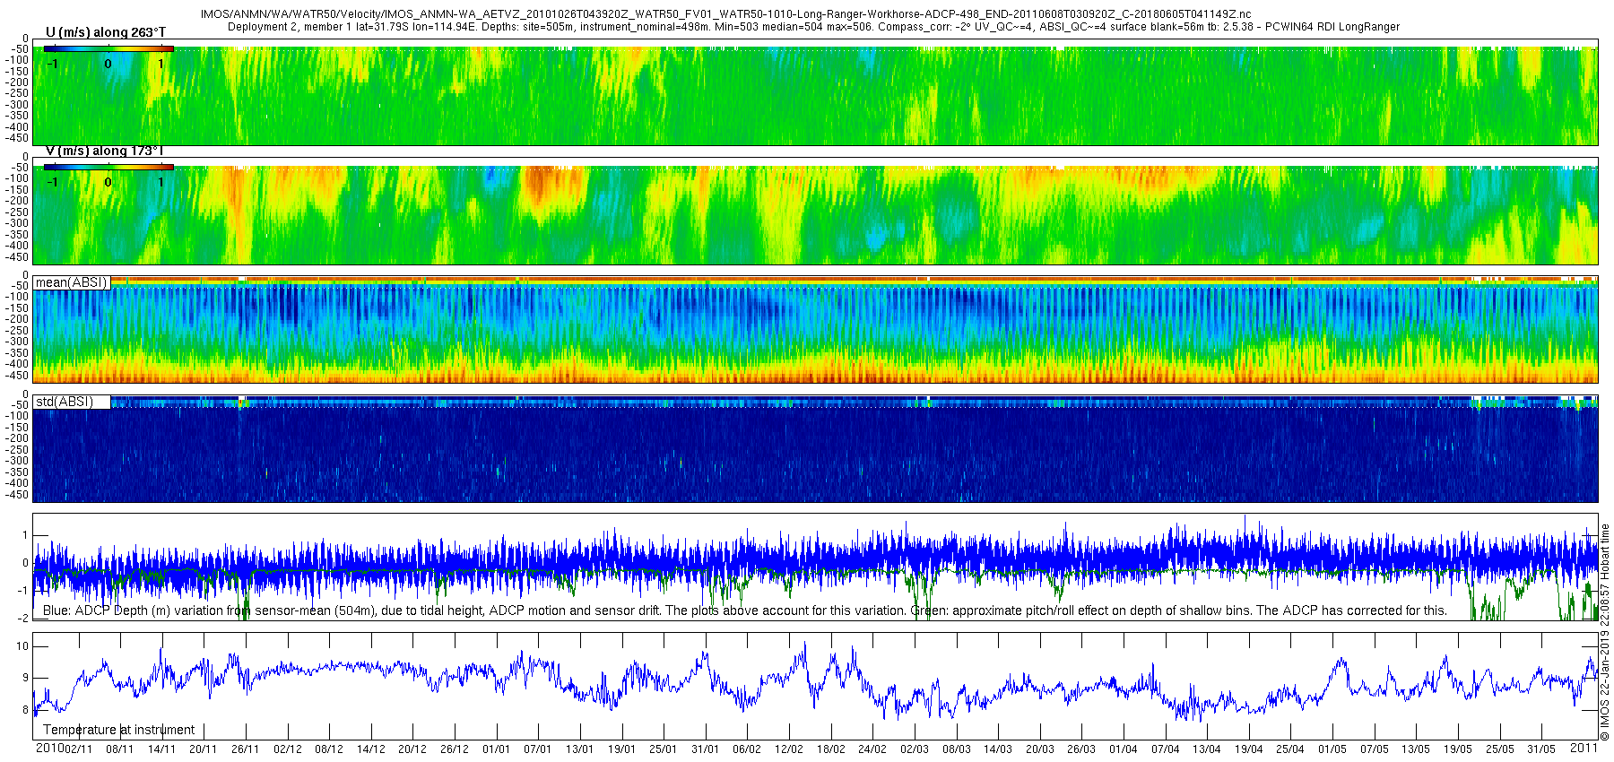Click the 'Blue: ADCP Depth (m) variation' caption
The height and width of the screenshot is (762, 1614).
click(x=745, y=610)
